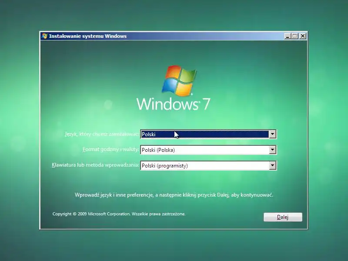The image size is (348, 261).
Task: Click the 'Klawiatura lub metoda wprowadzania' label
Action: coord(95,165)
